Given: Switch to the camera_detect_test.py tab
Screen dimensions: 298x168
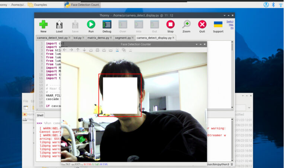Looking at the screenshot, I should coord(52,38).
